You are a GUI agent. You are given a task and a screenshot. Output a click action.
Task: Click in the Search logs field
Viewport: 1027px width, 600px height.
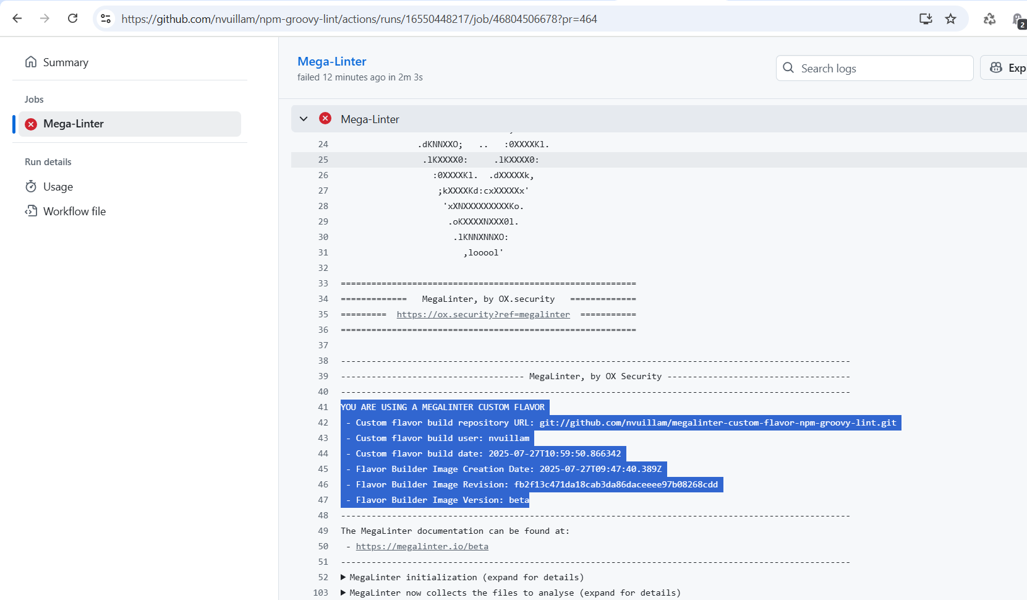[x=881, y=68]
